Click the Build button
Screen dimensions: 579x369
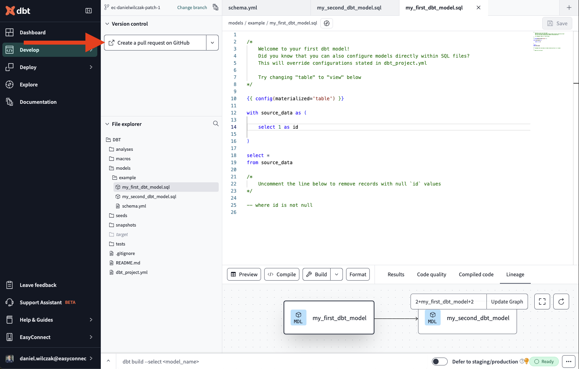(x=316, y=274)
